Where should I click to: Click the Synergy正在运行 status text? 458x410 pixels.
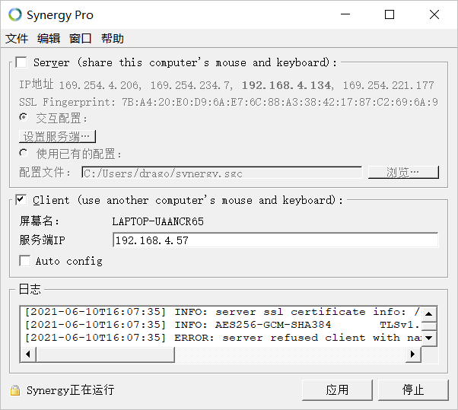pyautogui.click(x=71, y=390)
